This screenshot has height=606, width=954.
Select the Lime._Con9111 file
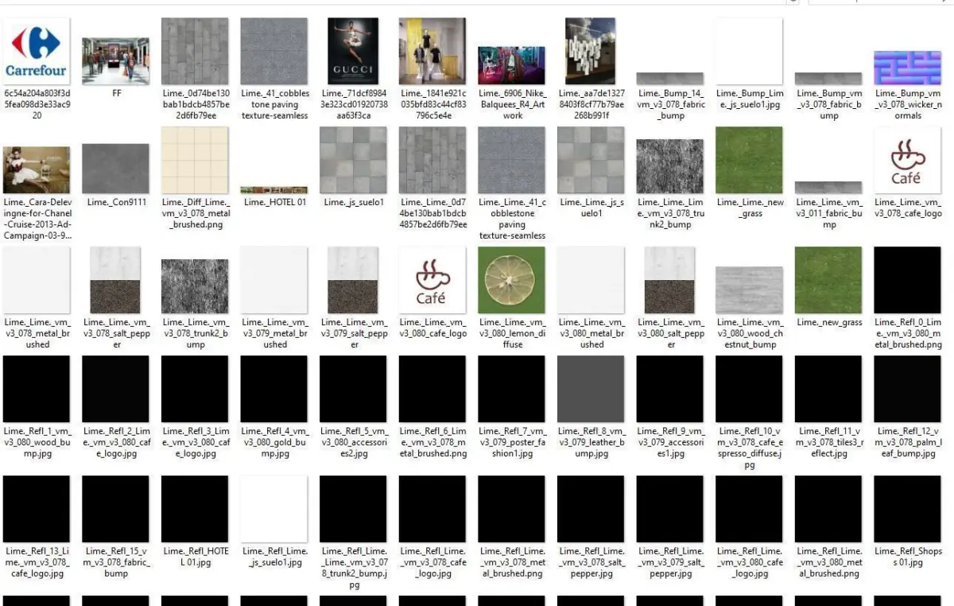pos(116,169)
